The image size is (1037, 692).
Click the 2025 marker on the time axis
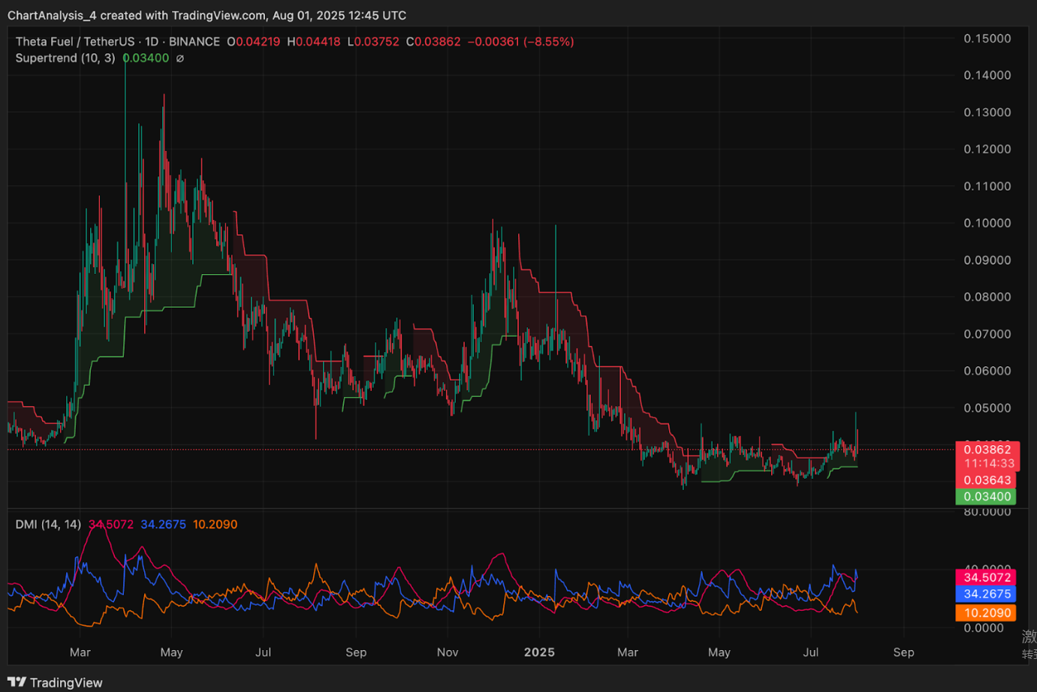[539, 652]
